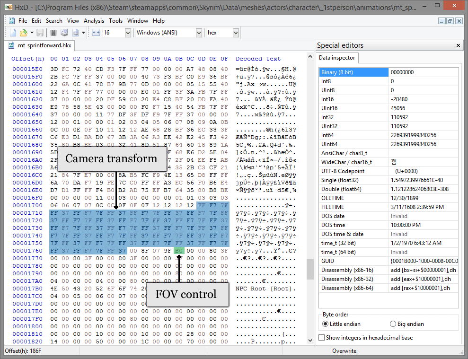The height and width of the screenshot is (359, 468).
Task: Click the Save disk icon
Action: (x=40, y=33)
